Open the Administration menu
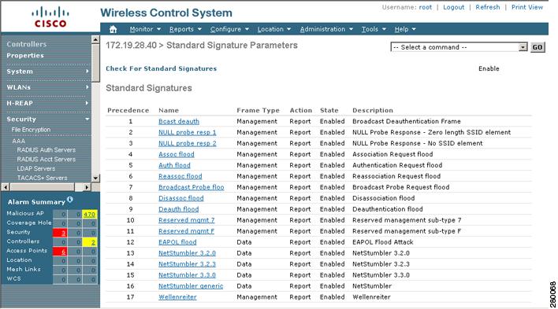The width and height of the screenshot is (558, 309). pyautogui.click(x=326, y=29)
